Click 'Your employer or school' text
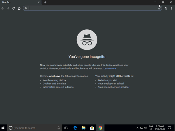Viewport: 175px width, 131px height. pyautogui.click(x=111, y=84)
